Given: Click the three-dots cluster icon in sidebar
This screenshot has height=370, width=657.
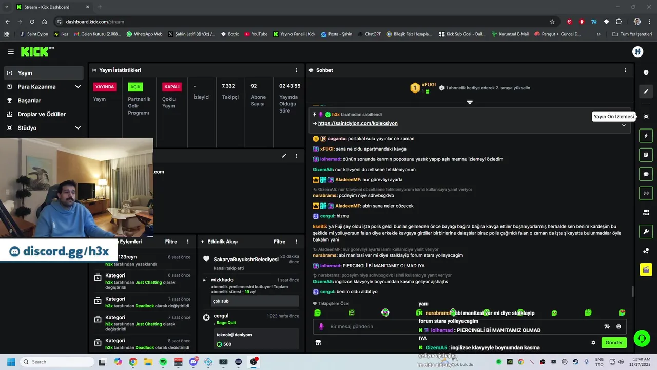Looking at the screenshot, I should tap(646, 251).
